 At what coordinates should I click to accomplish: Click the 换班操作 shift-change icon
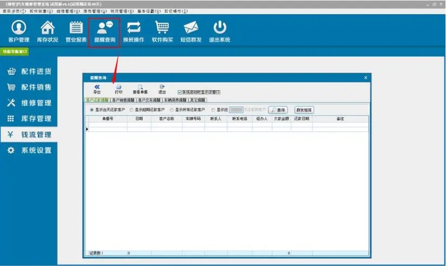pyautogui.click(x=133, y=32)
